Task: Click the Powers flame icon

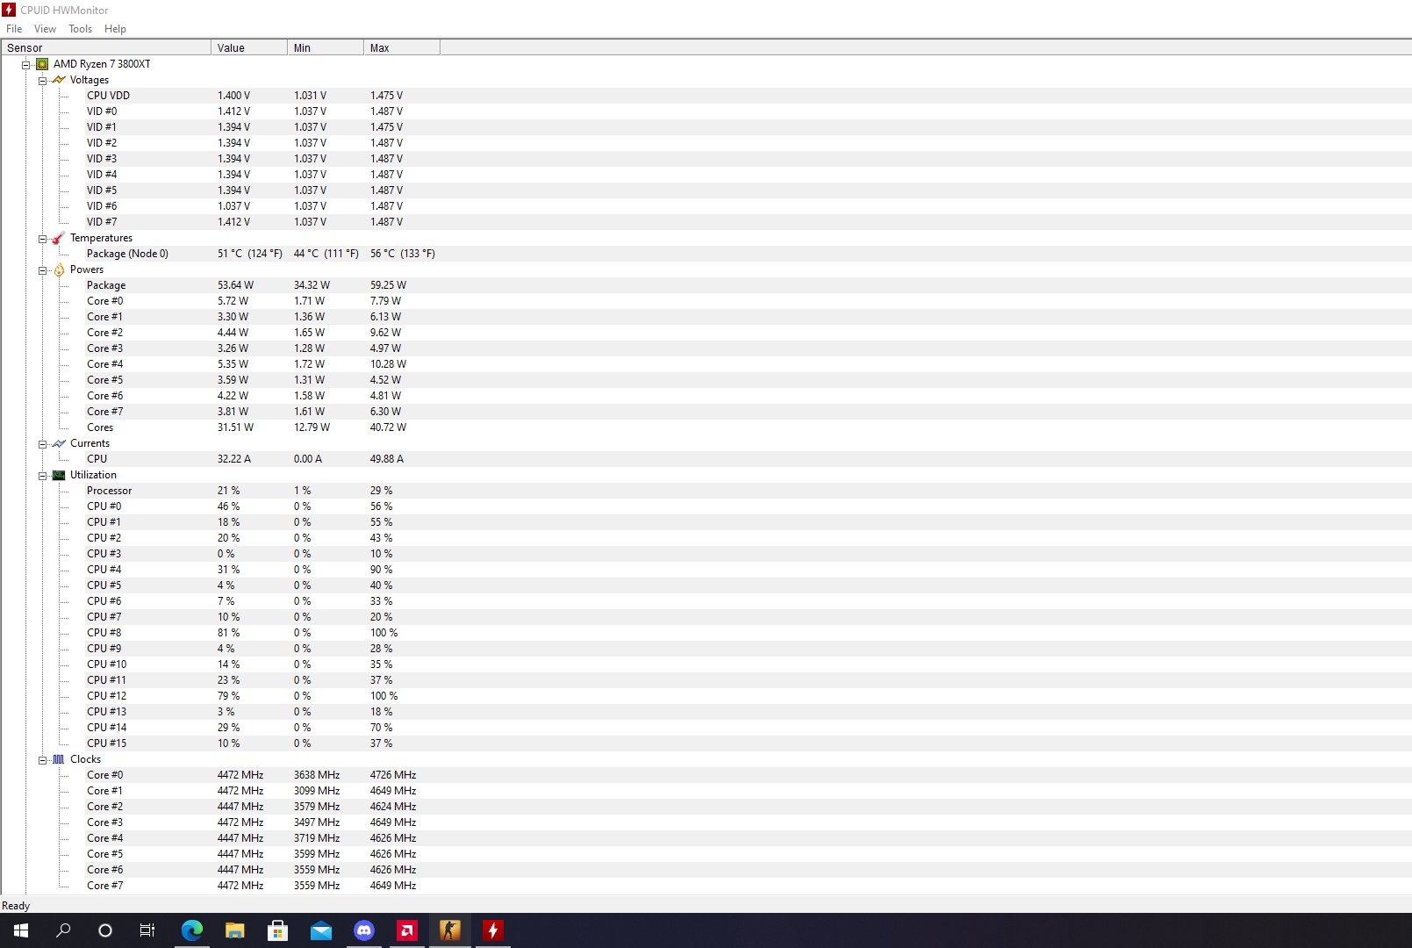Action: [59, 269]
